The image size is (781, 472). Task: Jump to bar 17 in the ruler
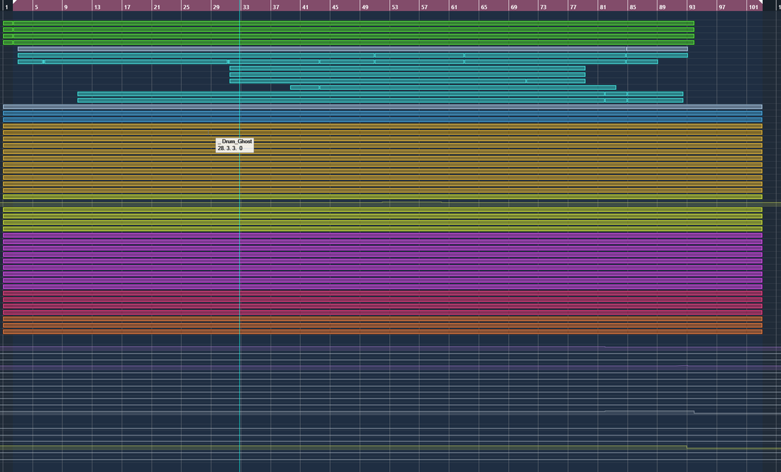point(127,7)
